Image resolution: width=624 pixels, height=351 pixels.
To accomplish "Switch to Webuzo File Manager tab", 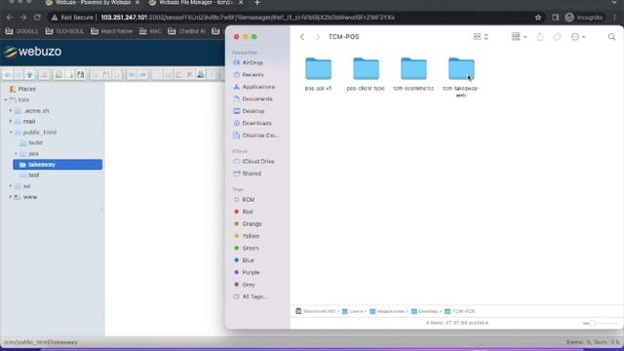I will pos(195,3).
